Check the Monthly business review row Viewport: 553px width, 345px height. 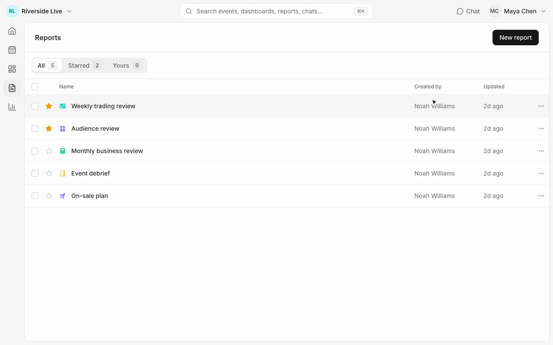[35, 151]
